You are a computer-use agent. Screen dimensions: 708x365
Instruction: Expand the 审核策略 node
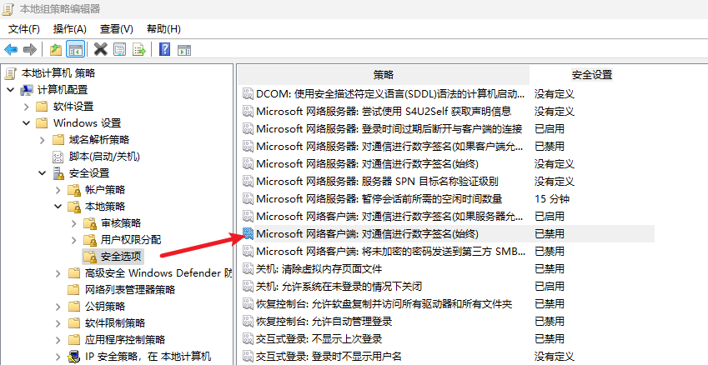(x=74, y=223)
